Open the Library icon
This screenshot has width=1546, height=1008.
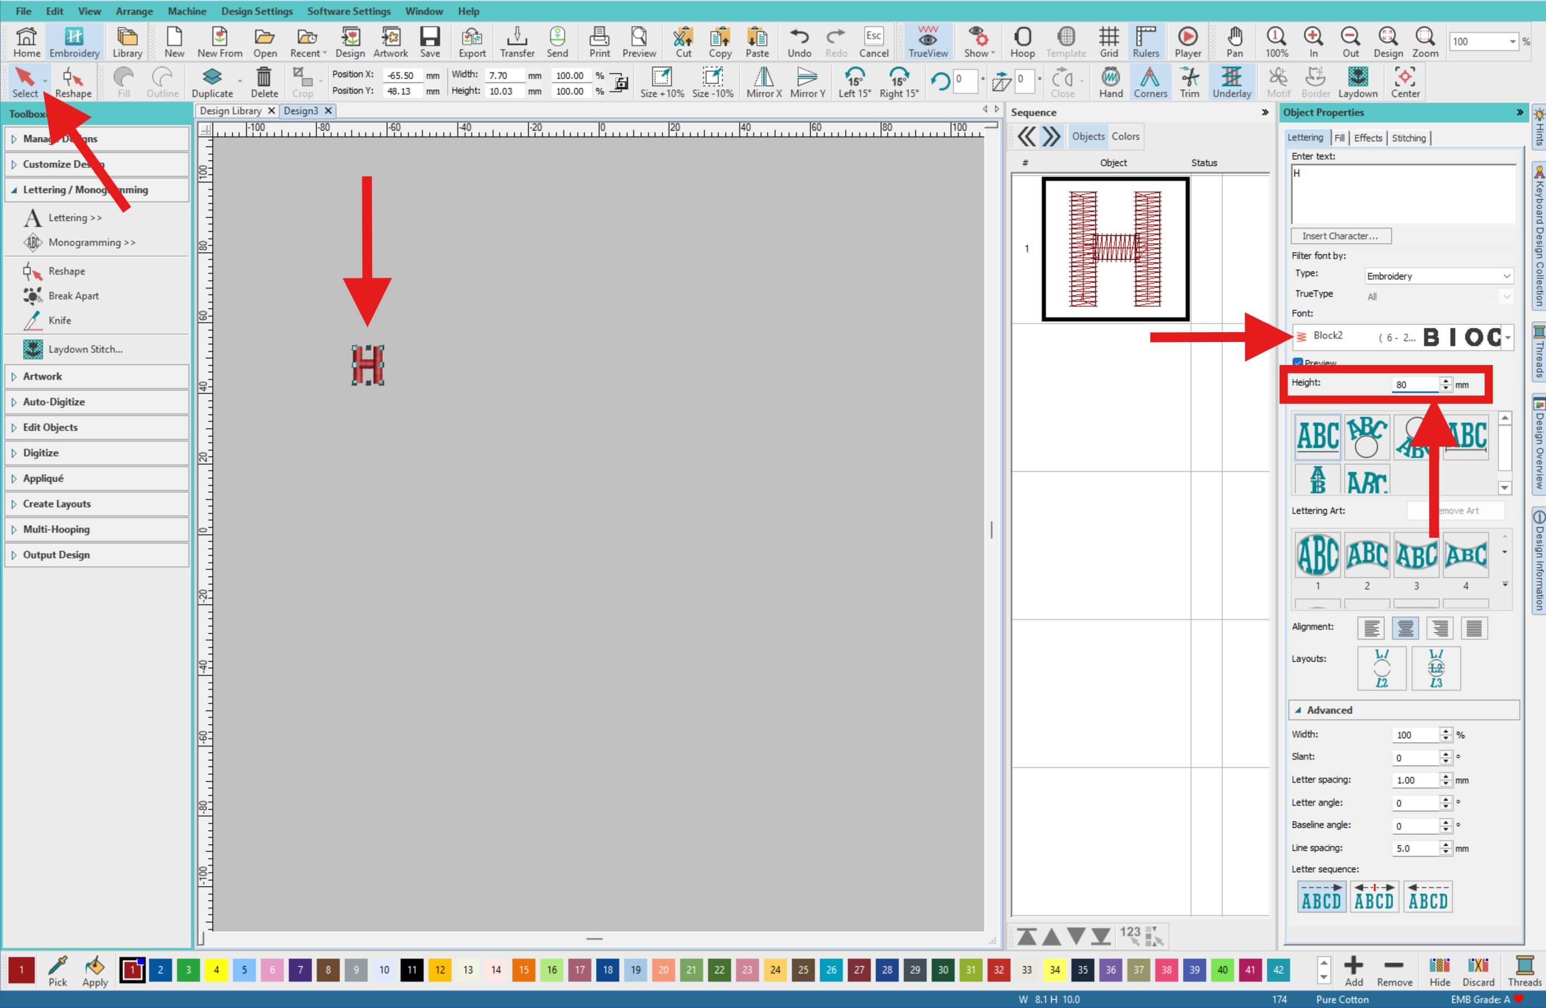click(127, 42)
